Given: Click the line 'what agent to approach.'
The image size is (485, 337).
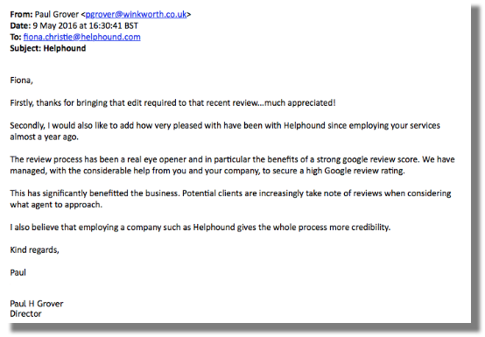Looking at the screenshot, I should click(56, 205).
